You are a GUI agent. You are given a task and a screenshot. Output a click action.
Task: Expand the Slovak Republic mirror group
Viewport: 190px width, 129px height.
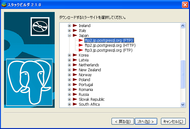69,100
